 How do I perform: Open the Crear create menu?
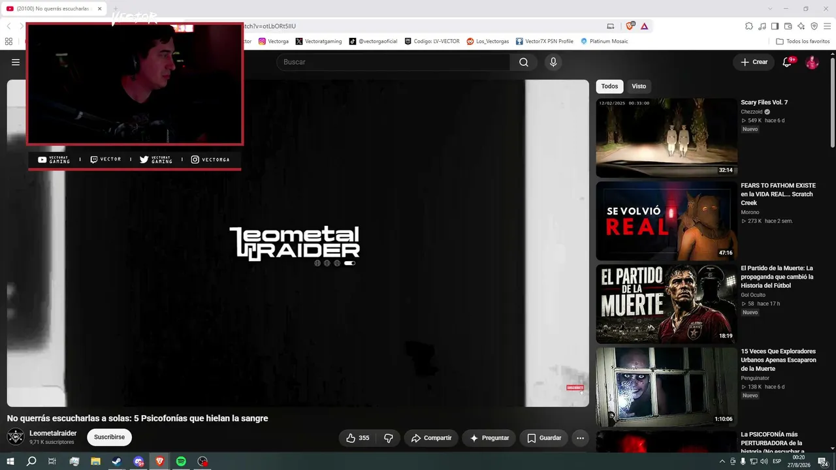coord(754,62)
